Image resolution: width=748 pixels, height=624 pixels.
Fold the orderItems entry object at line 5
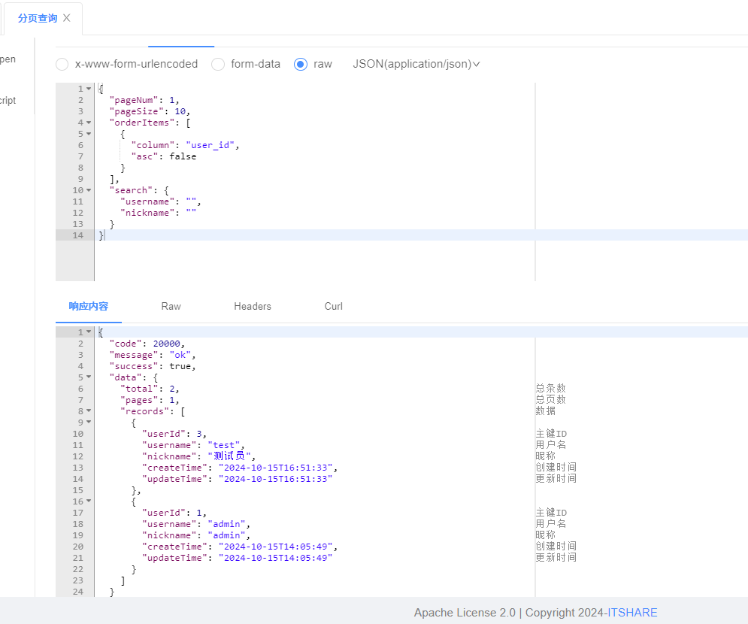[x=89, y=134]
